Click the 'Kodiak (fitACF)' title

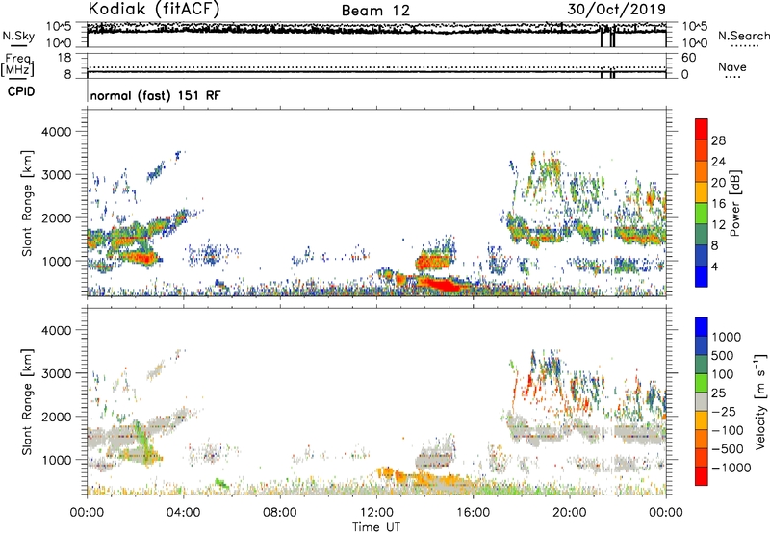pos(154,9)
